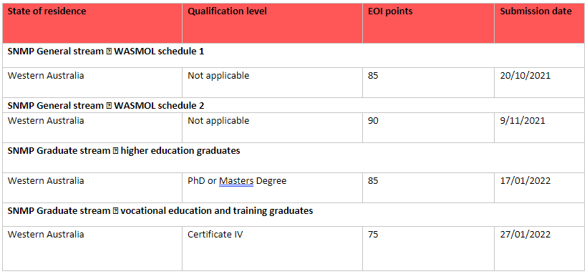Click the date 9/11/2021
This screenshot has width=587, height=274.
[x=523, y=121]
